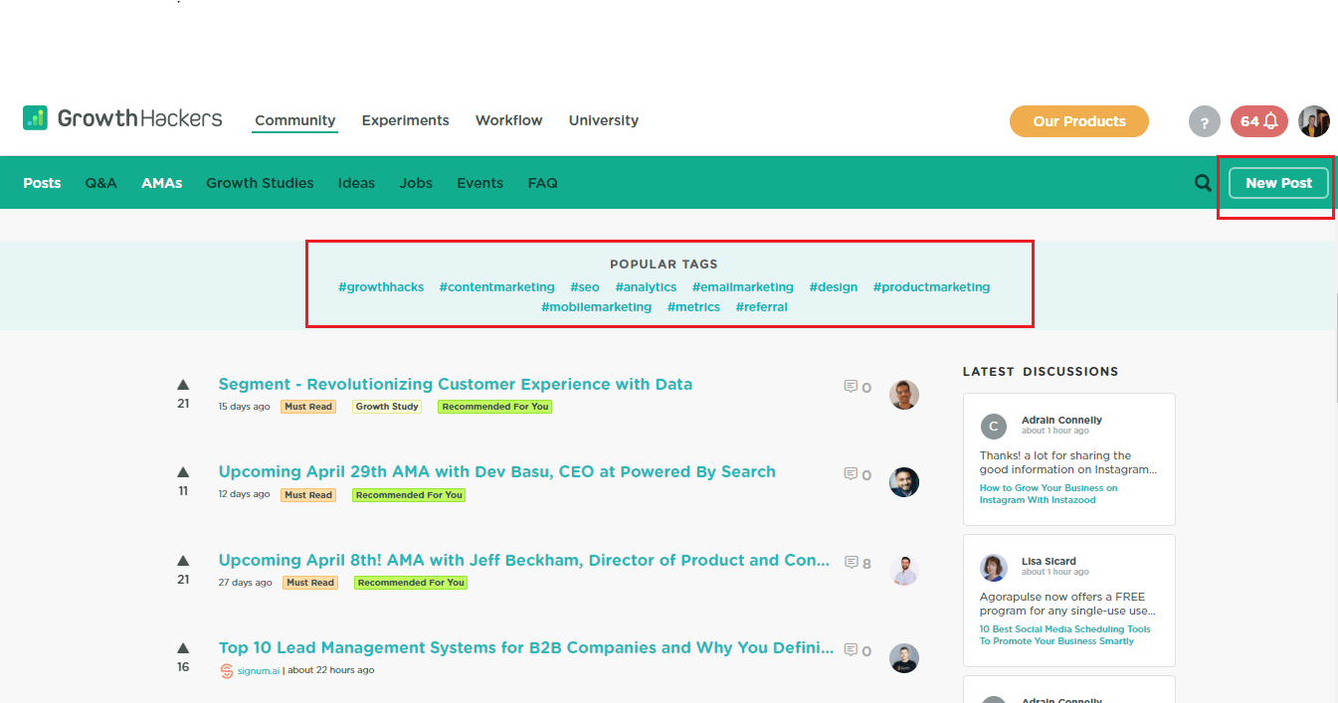Filter by the #analytics tag
The image size is (1338, 703).
click(x=646, y=287)
